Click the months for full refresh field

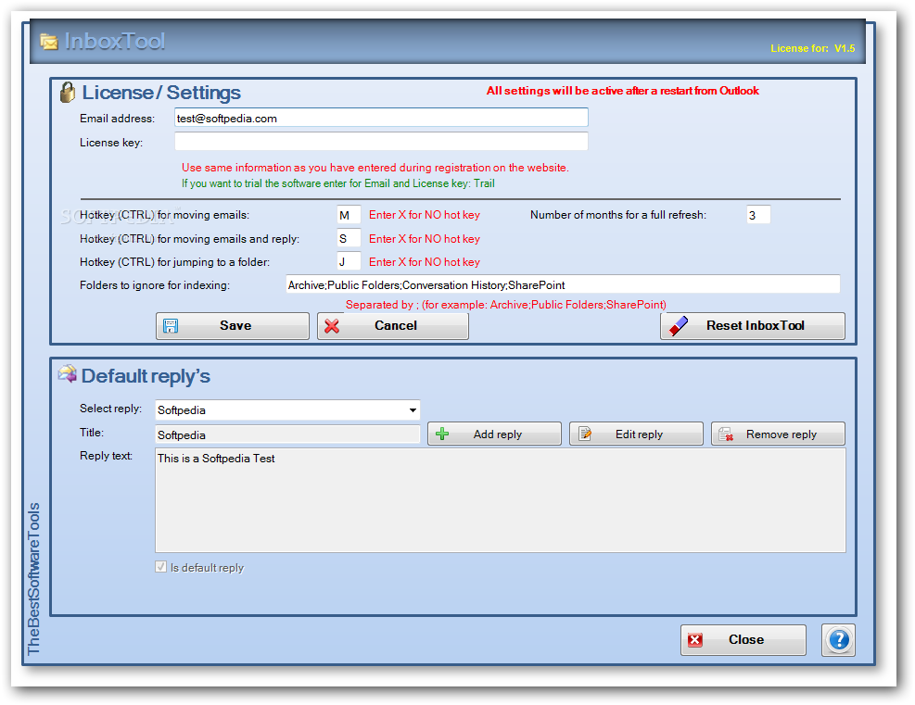click(x=758, y=215)
